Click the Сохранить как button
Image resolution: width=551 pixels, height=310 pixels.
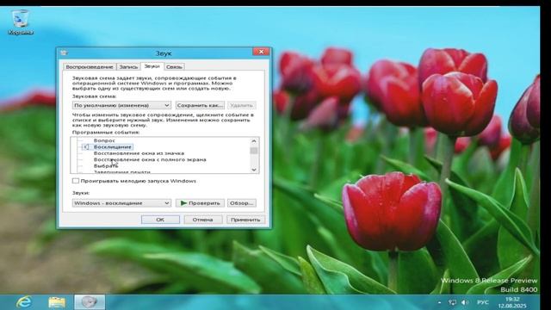coord(200,105)
